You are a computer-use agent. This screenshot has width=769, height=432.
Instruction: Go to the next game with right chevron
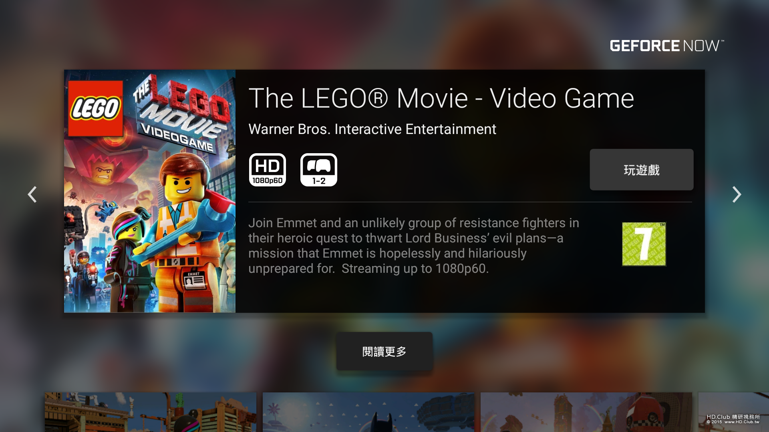(x=737, y=194)
